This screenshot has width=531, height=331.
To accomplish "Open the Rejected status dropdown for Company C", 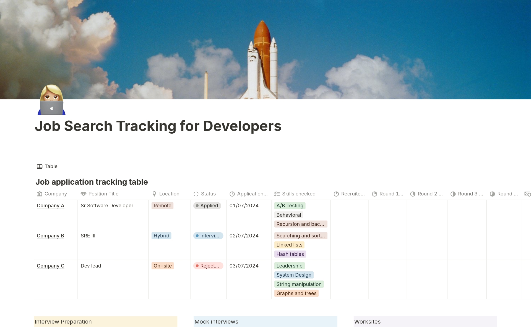I will point(208,266).
